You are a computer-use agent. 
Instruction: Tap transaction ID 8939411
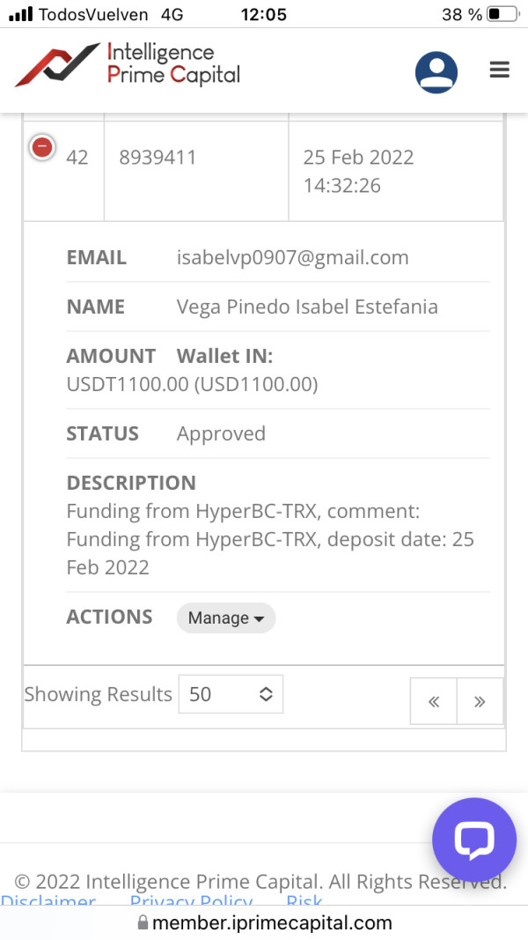[x=158, y=158]
